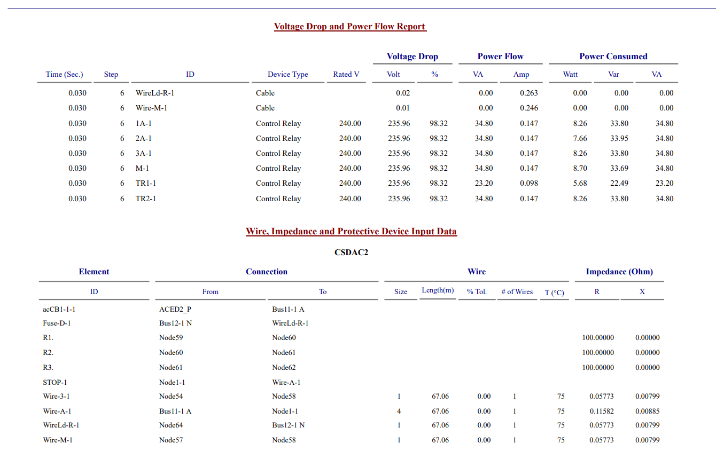Image resolution: width=716 pixels, height=459 pixels.
Task: Click the Amp column header under Power Flow
Action: tap(521, 75)
